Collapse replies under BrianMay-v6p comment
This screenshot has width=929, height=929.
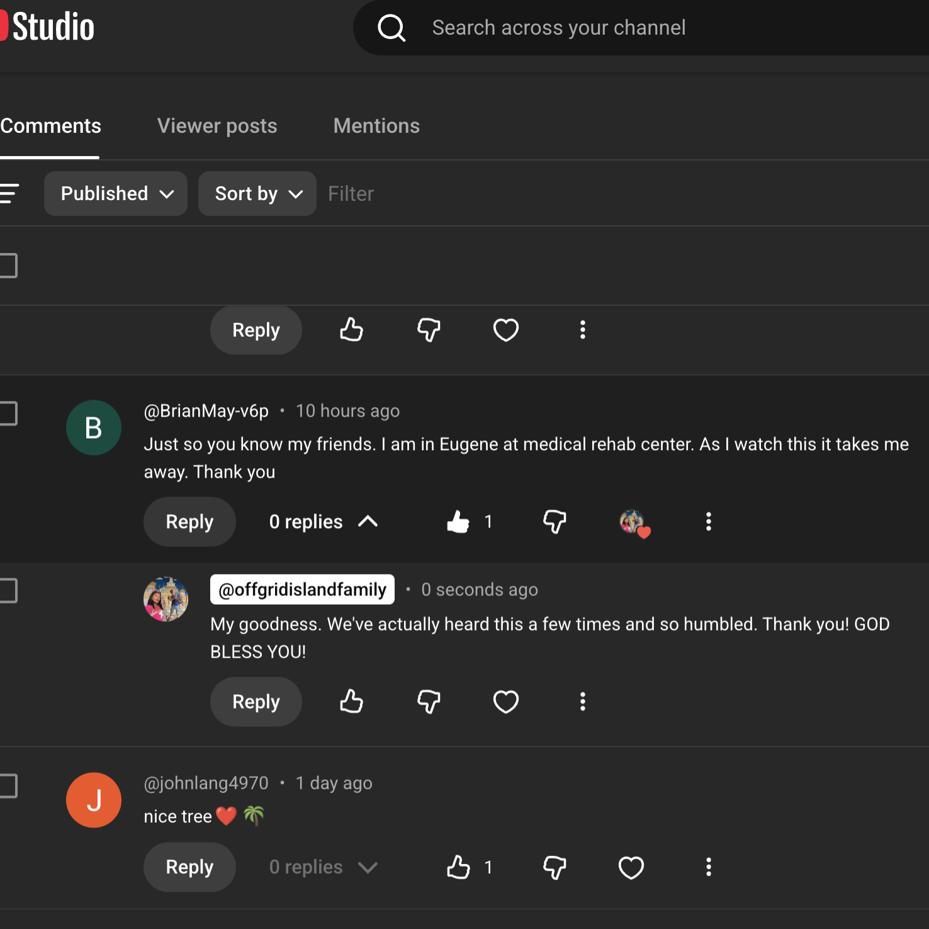tap(324, 521)
